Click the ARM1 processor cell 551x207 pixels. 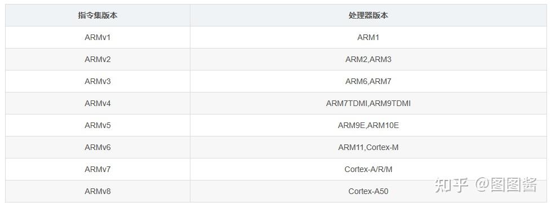(x=368, y=37)
